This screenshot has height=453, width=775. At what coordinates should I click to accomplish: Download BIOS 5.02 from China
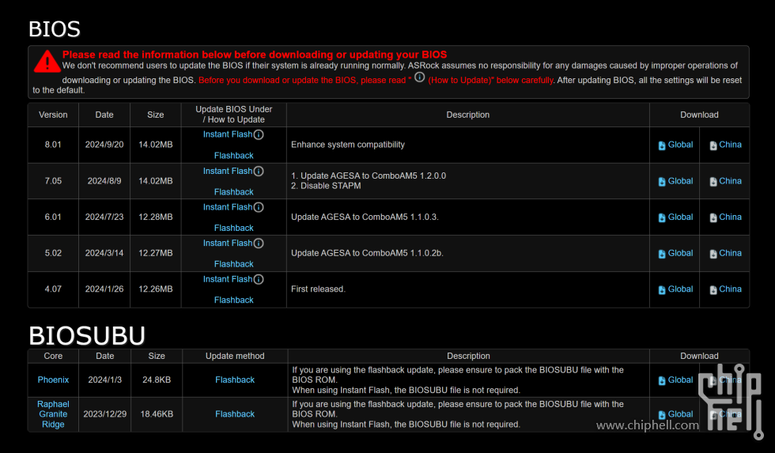726,254
